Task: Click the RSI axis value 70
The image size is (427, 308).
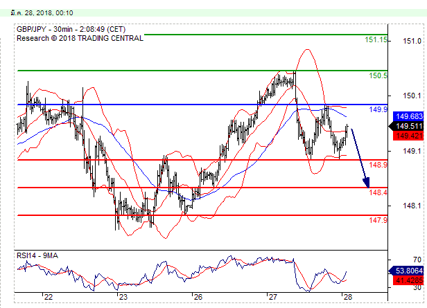Action: coord(417,260)
